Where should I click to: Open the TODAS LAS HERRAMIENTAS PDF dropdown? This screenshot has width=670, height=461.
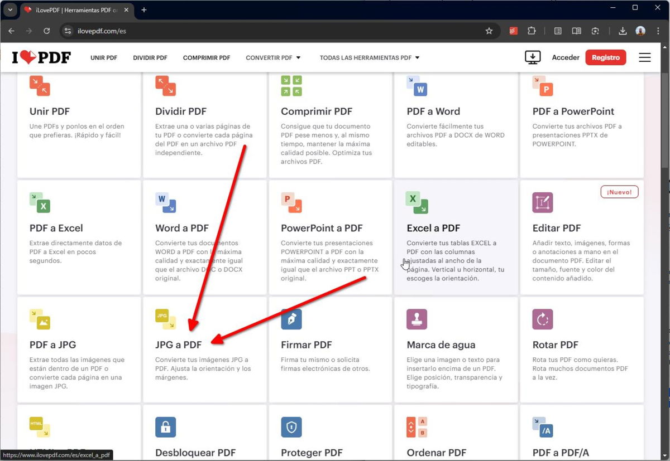[368, 57]
